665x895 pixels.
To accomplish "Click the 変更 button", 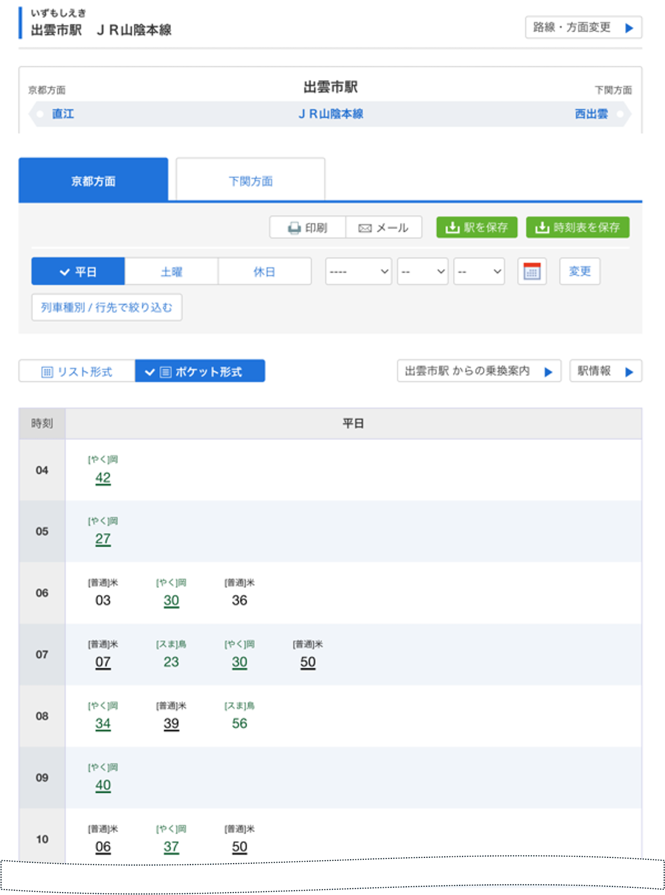I will [580, 271].
